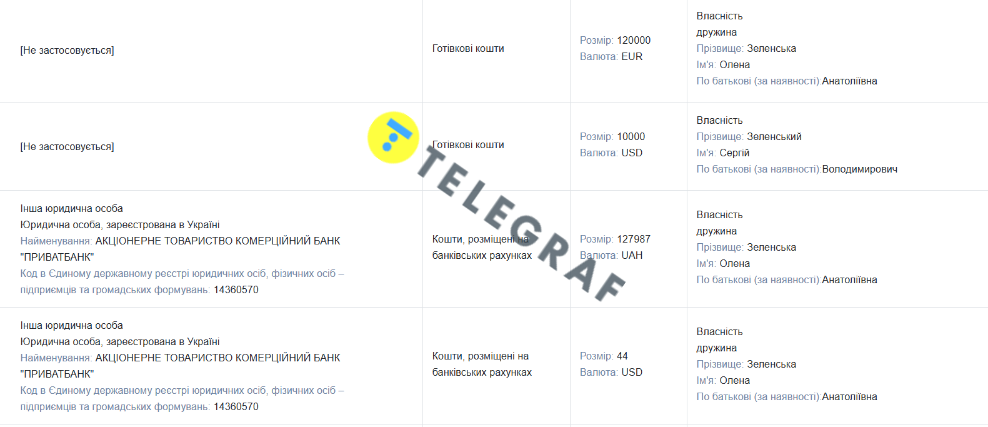Click the diagonal TELEGRAF watermark text
Viewport: 988px width, 427px height.
click(x=521, y=223)
